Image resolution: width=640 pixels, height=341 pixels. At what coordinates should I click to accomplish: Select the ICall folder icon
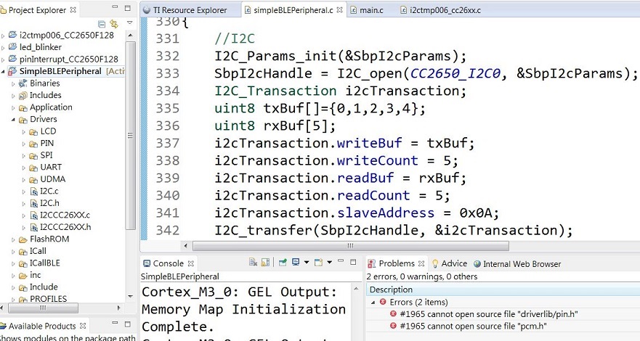(23, 252)
